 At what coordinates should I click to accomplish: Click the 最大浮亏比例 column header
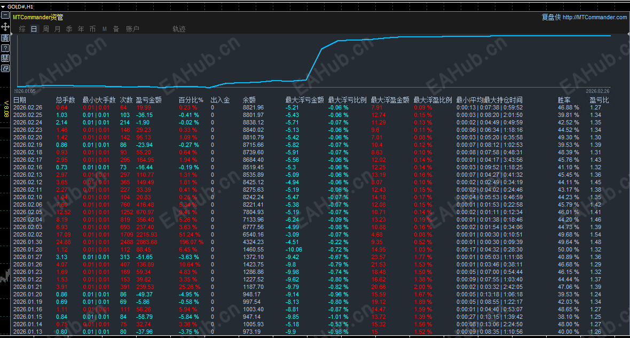coord(348,100)
